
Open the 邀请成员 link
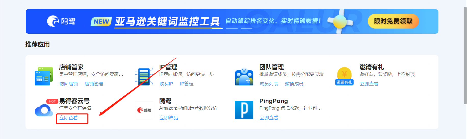click(x=294, y=84)
